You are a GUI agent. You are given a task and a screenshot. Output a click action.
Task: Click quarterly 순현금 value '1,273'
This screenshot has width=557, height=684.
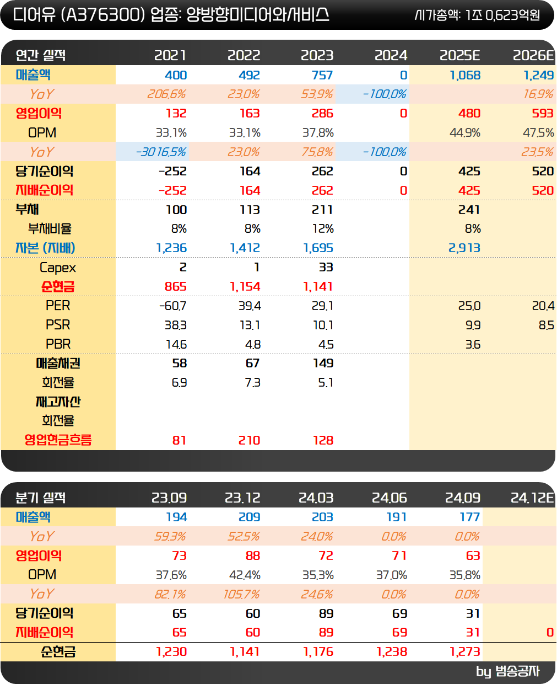465,652
